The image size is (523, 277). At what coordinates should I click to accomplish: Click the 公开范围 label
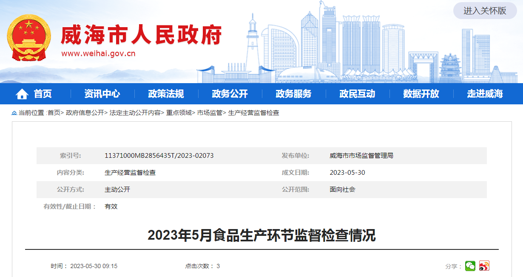(x=296, y=190)
